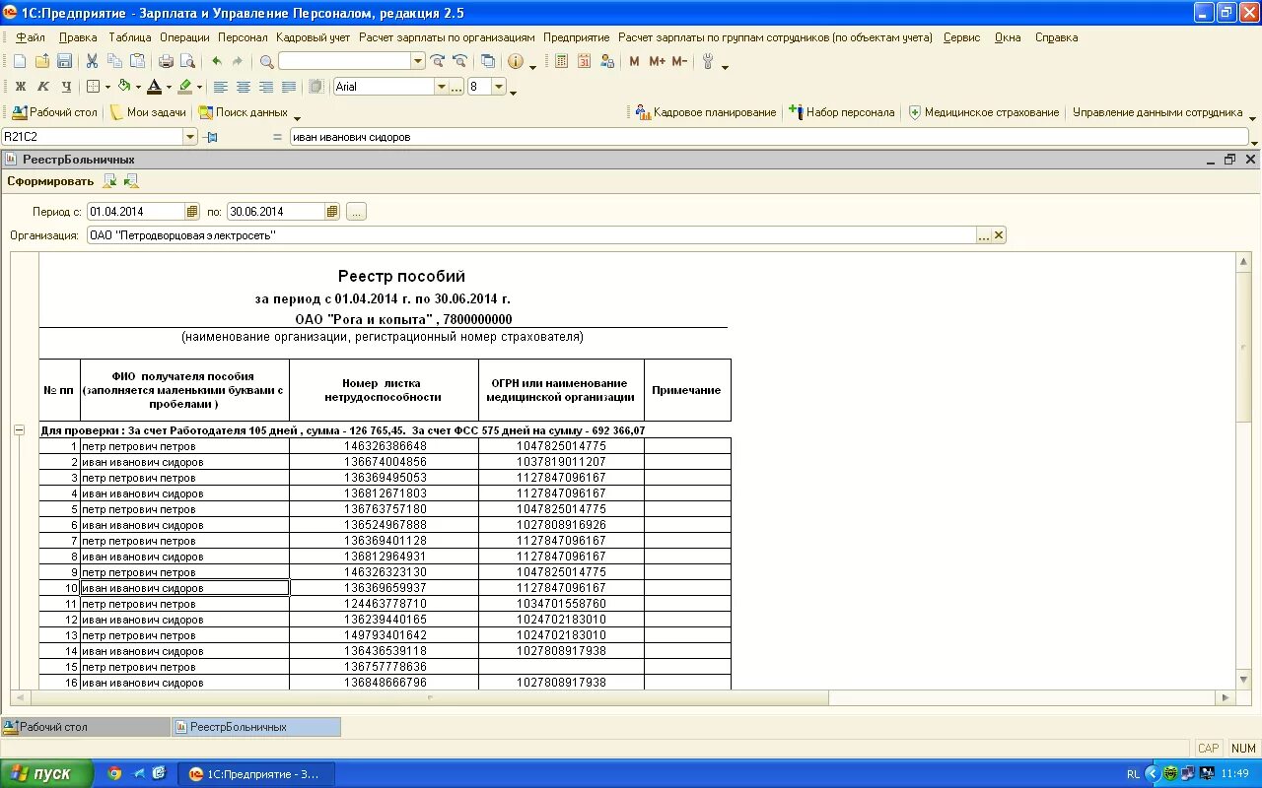Click the Calendar icon

(x=584, y=61)
